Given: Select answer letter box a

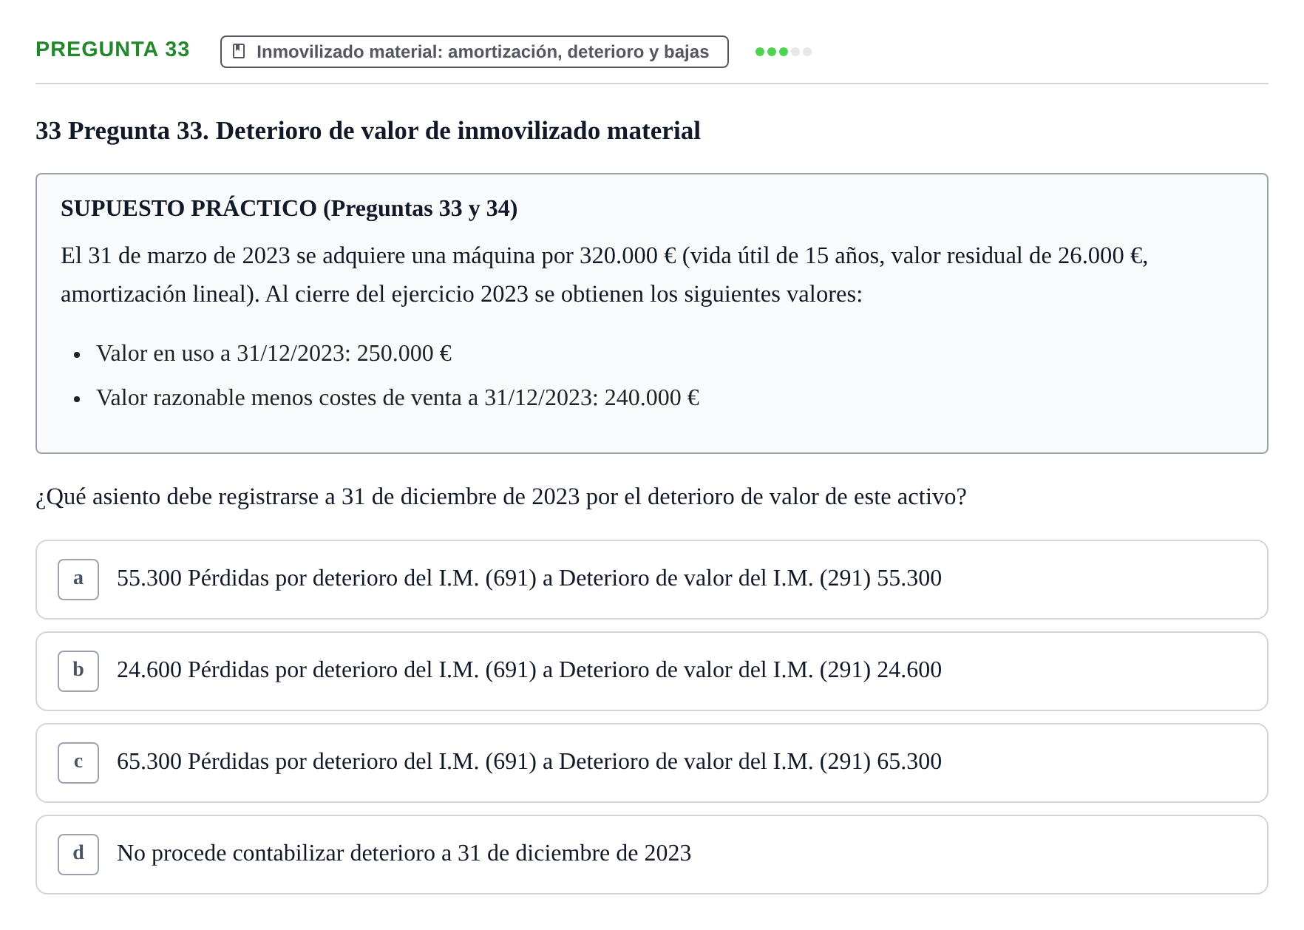Looking at the screenshot, I should pos(78,580).
